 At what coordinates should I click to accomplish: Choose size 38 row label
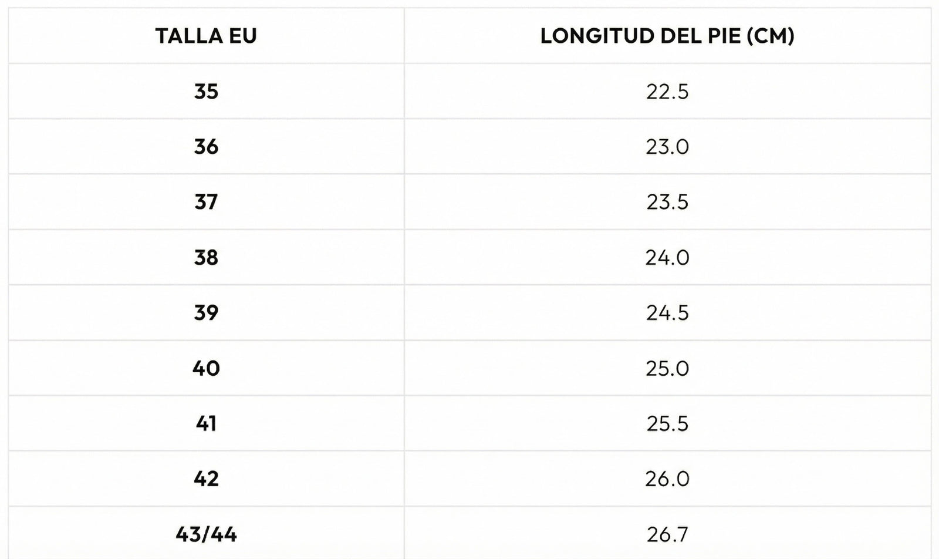click(x=206, y=257)
